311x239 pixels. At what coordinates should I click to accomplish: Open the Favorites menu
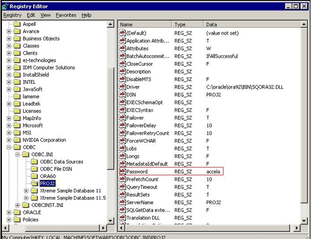[x=66, y=15]
